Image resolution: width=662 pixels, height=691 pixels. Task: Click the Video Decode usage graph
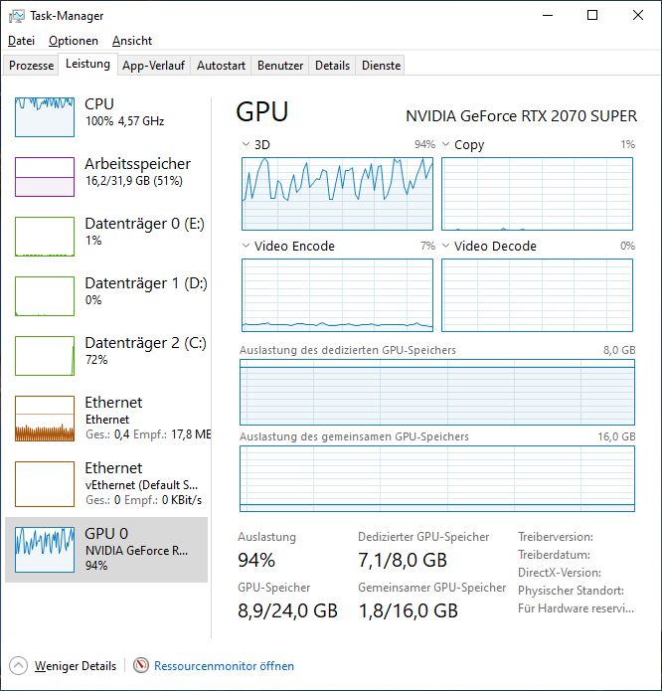click(x=538, y=295)
